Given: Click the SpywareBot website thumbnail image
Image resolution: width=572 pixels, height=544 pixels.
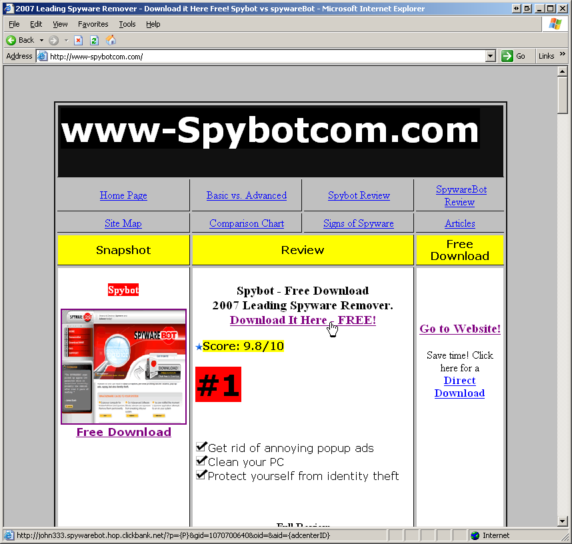Looking at the screenshot, I should 123,367.
